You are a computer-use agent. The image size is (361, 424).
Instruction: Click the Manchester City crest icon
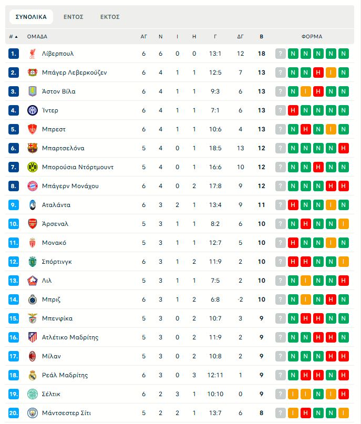(32, 413)
